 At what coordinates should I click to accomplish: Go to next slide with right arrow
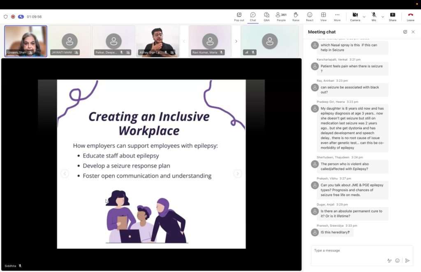click(238, 174)
